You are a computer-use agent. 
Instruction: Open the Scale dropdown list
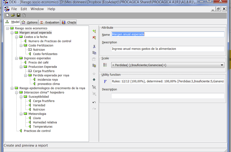(222, 65)
